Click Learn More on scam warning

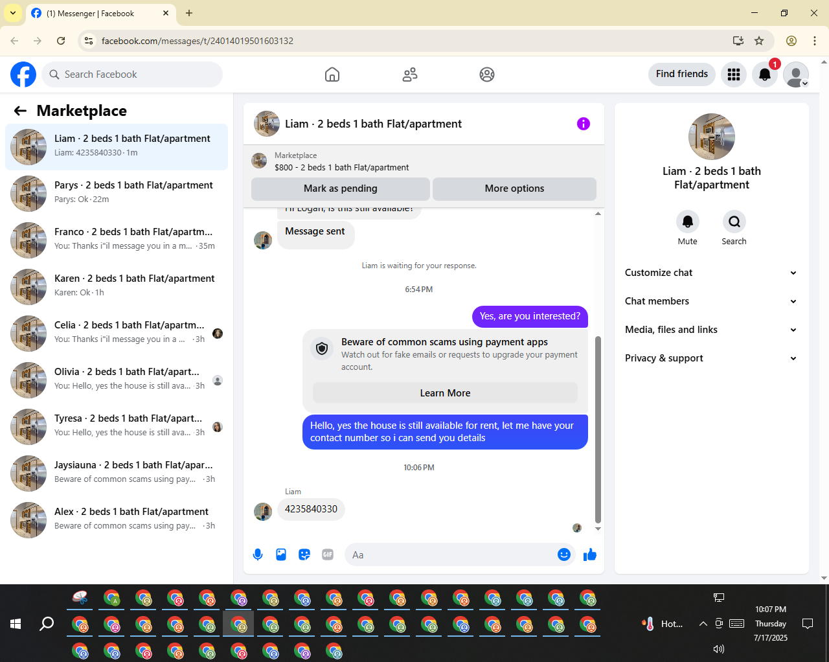point(445,393)
